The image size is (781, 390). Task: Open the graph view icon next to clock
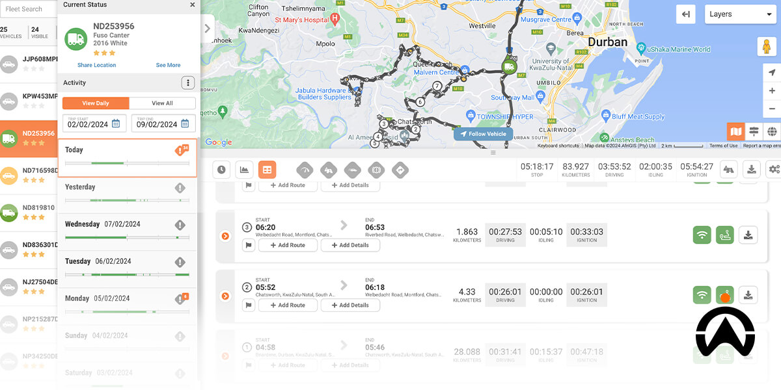click(245, 170)
